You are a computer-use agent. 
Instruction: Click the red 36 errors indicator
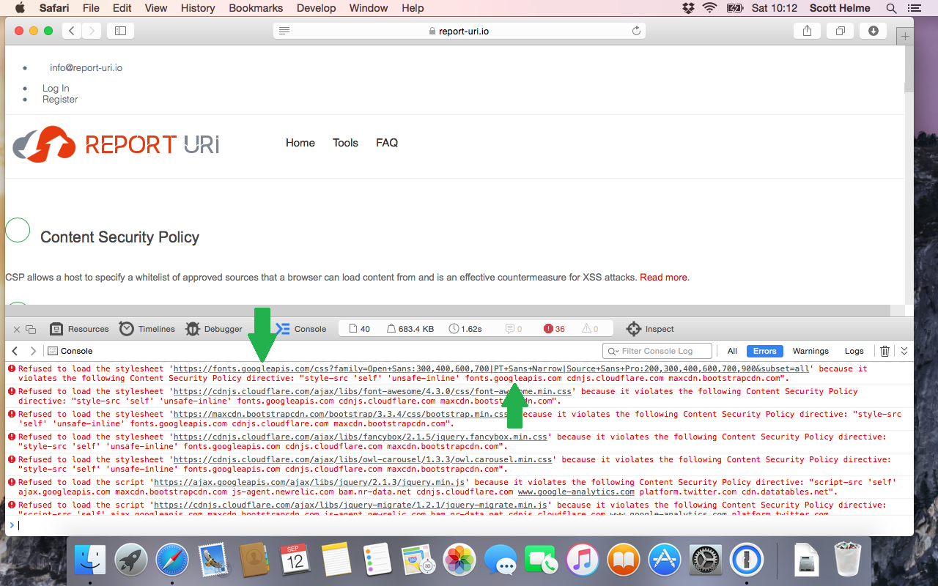click(x=555, y=329)
